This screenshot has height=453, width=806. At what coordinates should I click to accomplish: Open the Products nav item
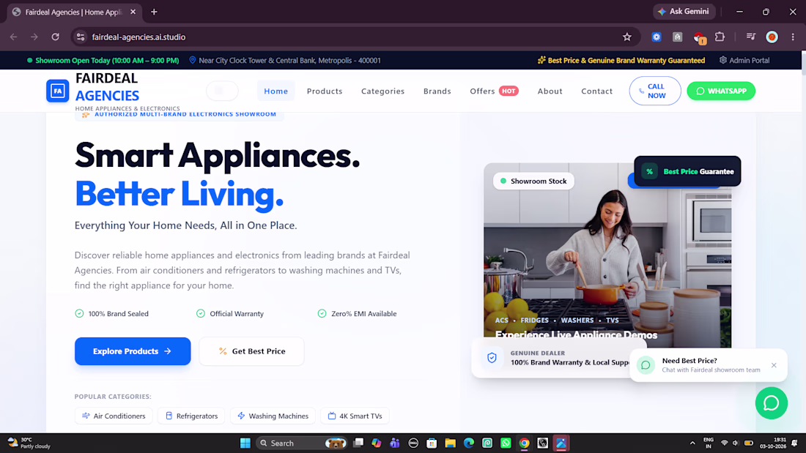tap(325, 91)
